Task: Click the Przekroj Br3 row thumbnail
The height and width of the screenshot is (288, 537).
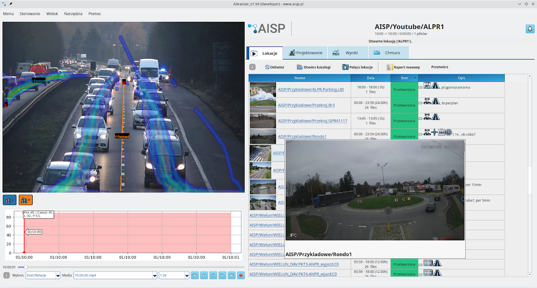Action: (263, 105)
